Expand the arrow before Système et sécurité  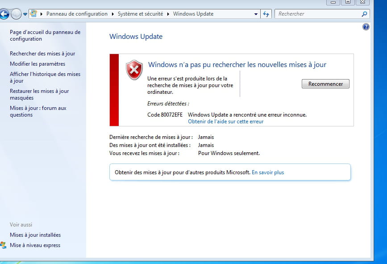pos(113,14)
